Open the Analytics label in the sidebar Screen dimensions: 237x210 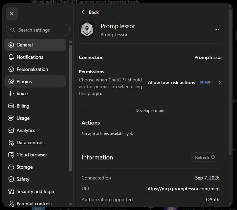pyautogui.click(x=26, y=130)
